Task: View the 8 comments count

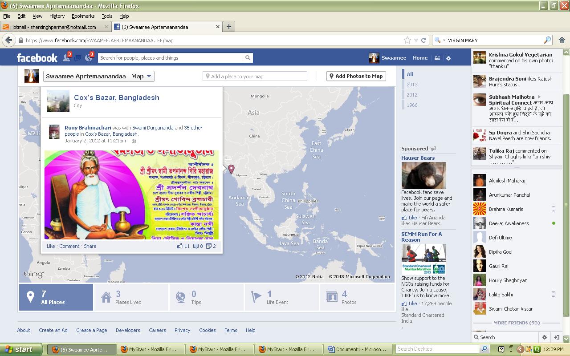Action: pyautogui.click(x=198, y=246)
